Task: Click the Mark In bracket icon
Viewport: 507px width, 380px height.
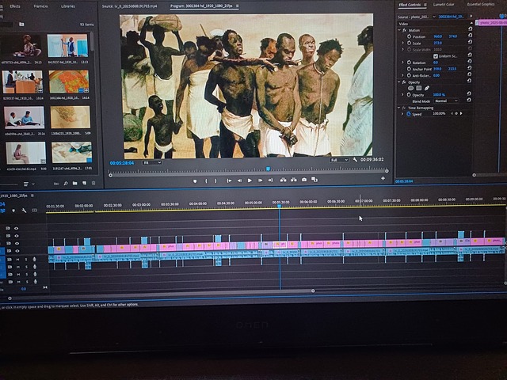Action: [206, 181]
